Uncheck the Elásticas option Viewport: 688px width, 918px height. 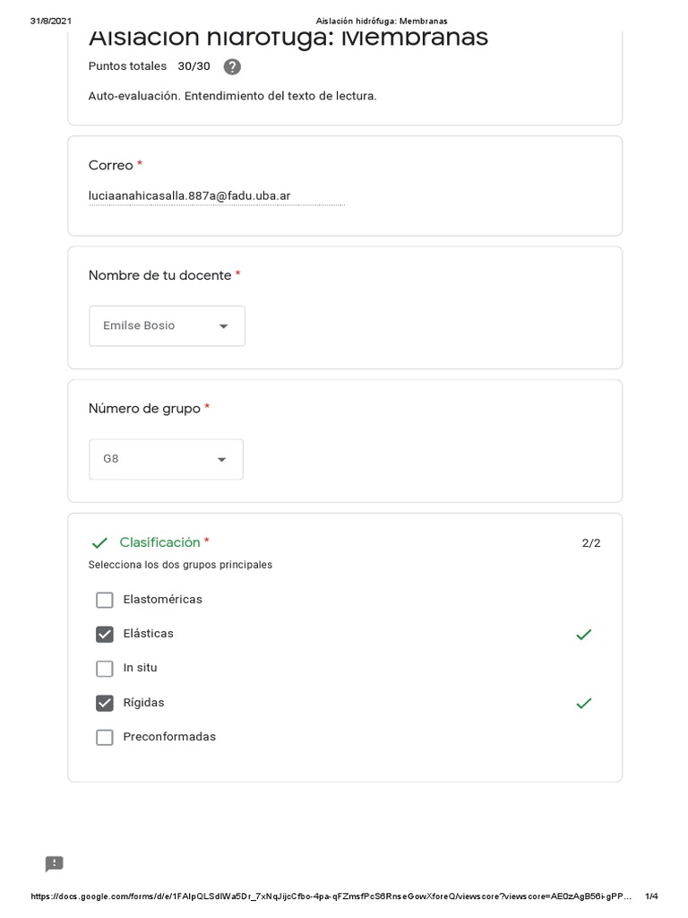pos(105,634)
